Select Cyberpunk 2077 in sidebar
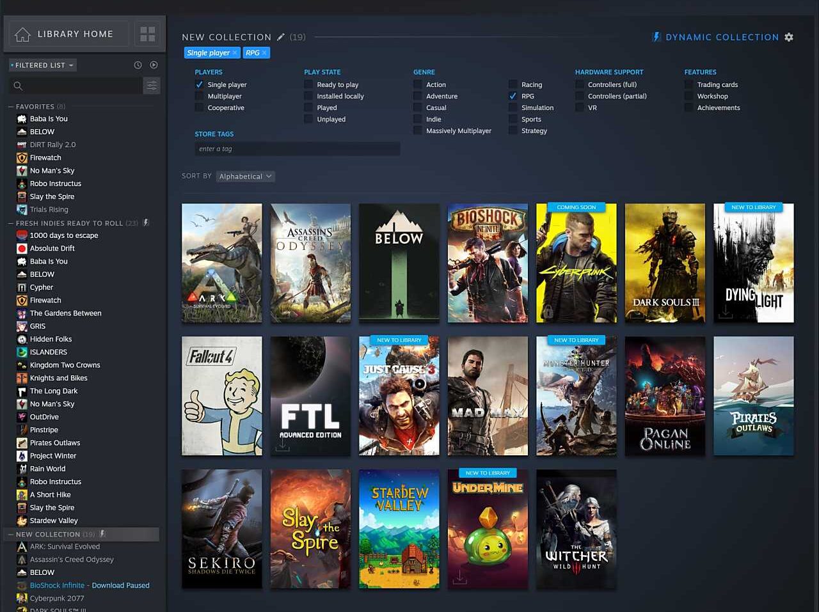The width and height of the screenshot is (819, 612). point(57,599)
